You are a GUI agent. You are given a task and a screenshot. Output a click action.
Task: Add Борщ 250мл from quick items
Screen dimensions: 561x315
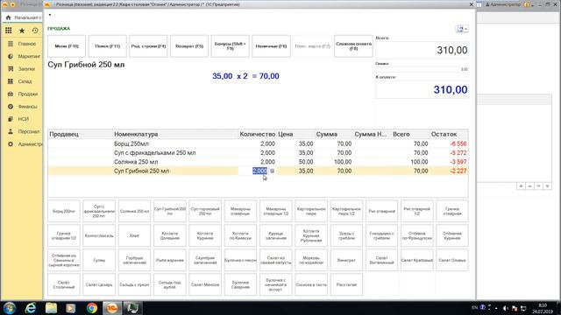point(64,212)
